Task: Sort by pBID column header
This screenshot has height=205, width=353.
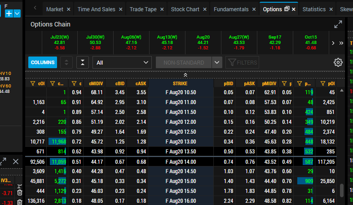Action: coord(228,83)
